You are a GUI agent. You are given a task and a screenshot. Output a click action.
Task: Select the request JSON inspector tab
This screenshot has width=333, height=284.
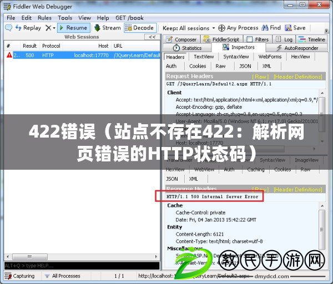(245, 66)
